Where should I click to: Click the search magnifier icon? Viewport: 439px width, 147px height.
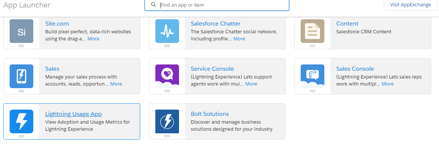pyautogui.click(x=153, y=5)
